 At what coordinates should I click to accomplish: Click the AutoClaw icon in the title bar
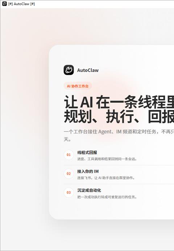tap(4, 4)
